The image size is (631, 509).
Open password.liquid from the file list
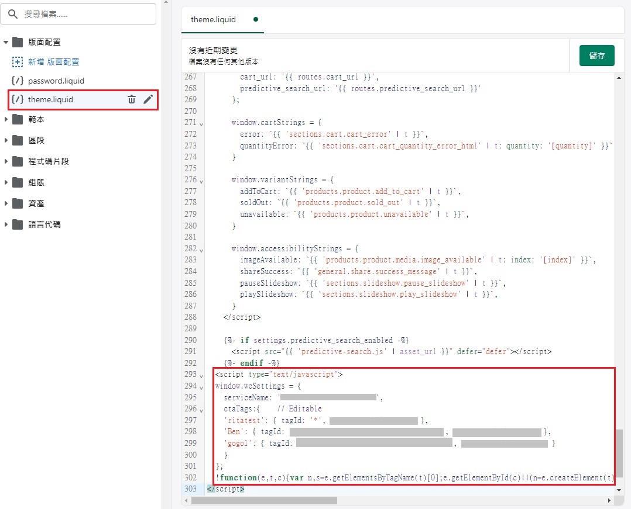pyautogui.click(x=56, y=81)
